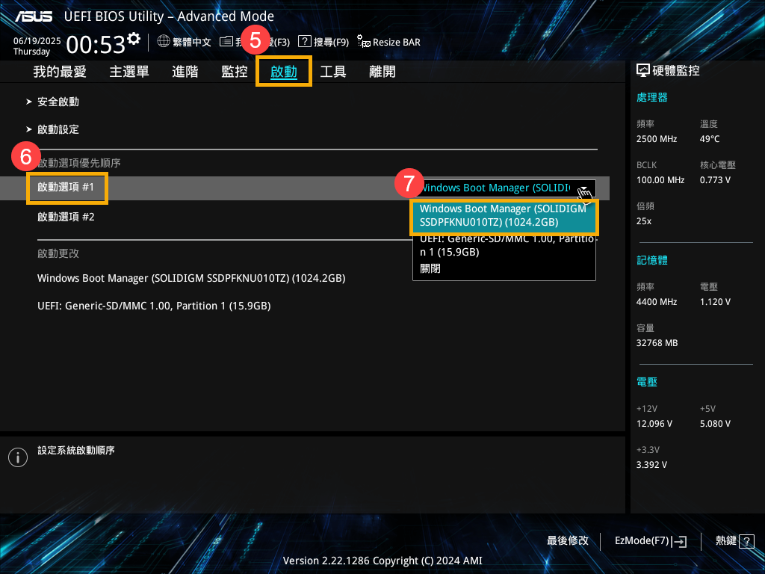Viewport: 765px width, 574px height.
Task: Click the hotkeys question mark icon
Action: tap(746, 541)
